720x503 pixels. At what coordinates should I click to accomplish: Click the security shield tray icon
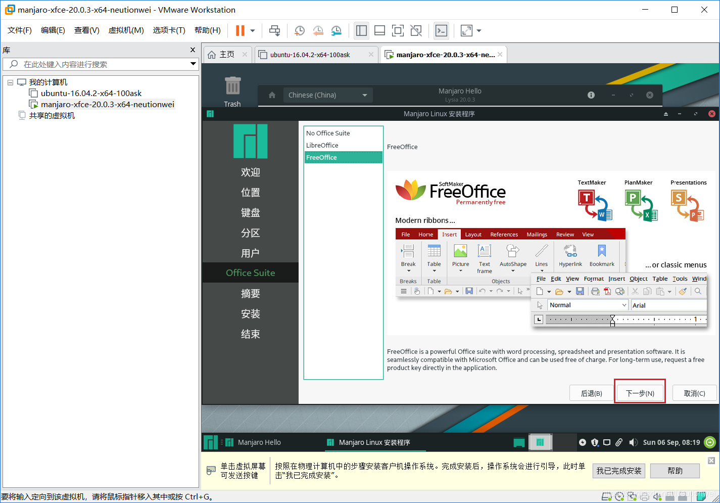[595, 442]
